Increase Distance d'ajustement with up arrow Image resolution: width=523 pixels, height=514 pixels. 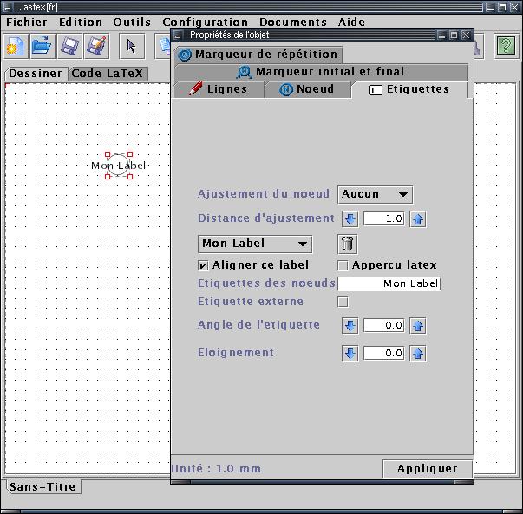pyautogui.click(x=418, y=219)
